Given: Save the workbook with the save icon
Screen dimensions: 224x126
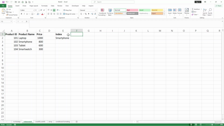Looking at the screenshot, I should [3, 2].
